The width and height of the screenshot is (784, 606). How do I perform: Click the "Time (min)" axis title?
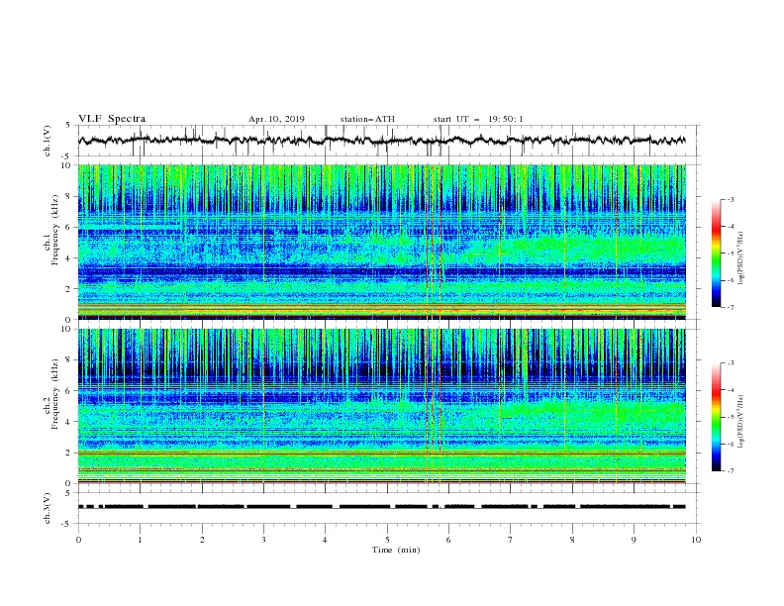click(x=396, y=550)
